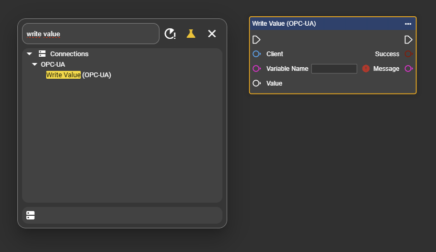Click the clock alert icon beside search

pyautogui.click(x=170, y=34)
